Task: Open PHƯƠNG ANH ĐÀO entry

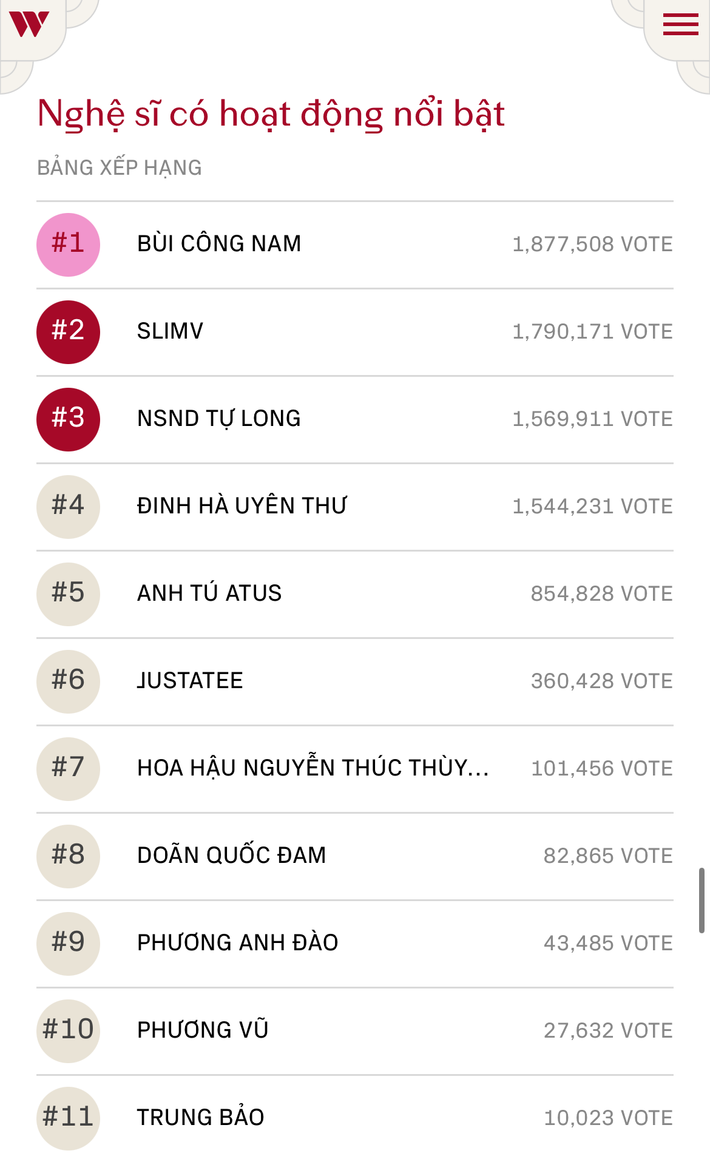Action: pos(237,943)
